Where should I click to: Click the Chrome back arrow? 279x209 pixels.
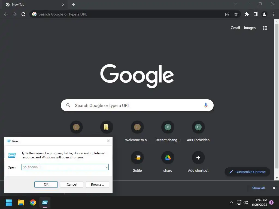coord(6,14)
